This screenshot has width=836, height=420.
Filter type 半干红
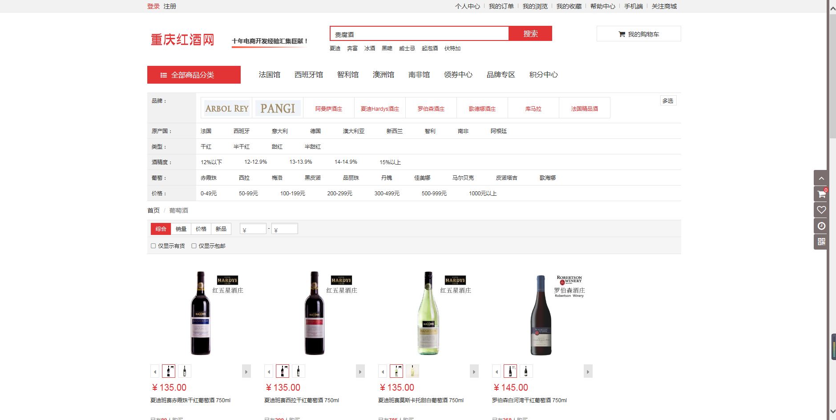(x=242, y=146)
